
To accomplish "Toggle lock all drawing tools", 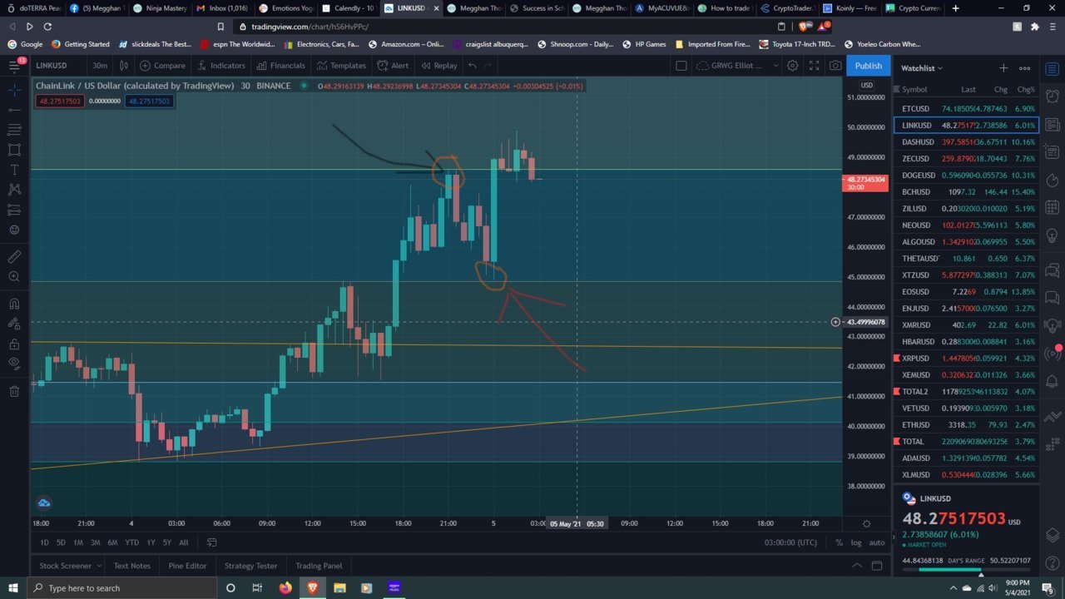I will pyautogui.click(x=14, y=344).
